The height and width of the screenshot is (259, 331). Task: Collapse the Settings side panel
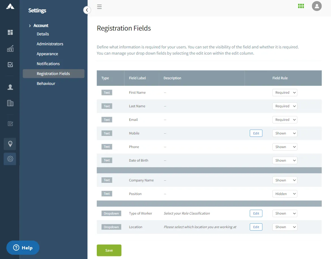(x=87, y=10)
